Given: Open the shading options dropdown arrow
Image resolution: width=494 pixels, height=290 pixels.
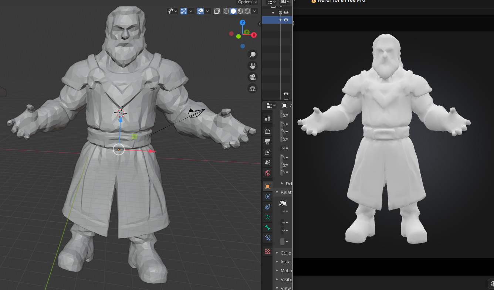Looking at the screenshot, I should tap(255, 11).
